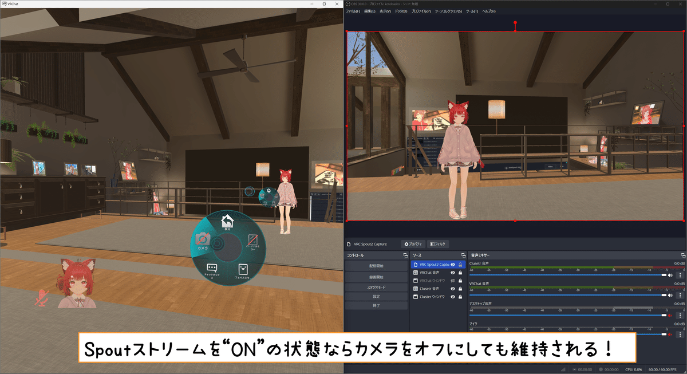Open Clusetr 音声 channel options menu

pos(680,275)
